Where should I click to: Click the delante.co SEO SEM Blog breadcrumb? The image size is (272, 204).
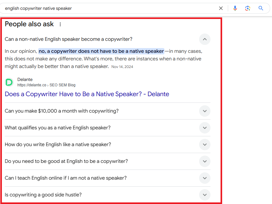(47, 85)
